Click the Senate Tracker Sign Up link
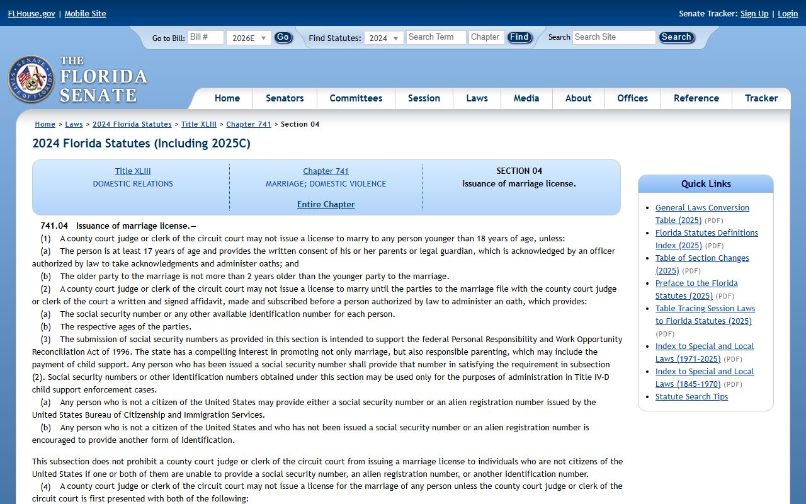 tap(754, 13)
